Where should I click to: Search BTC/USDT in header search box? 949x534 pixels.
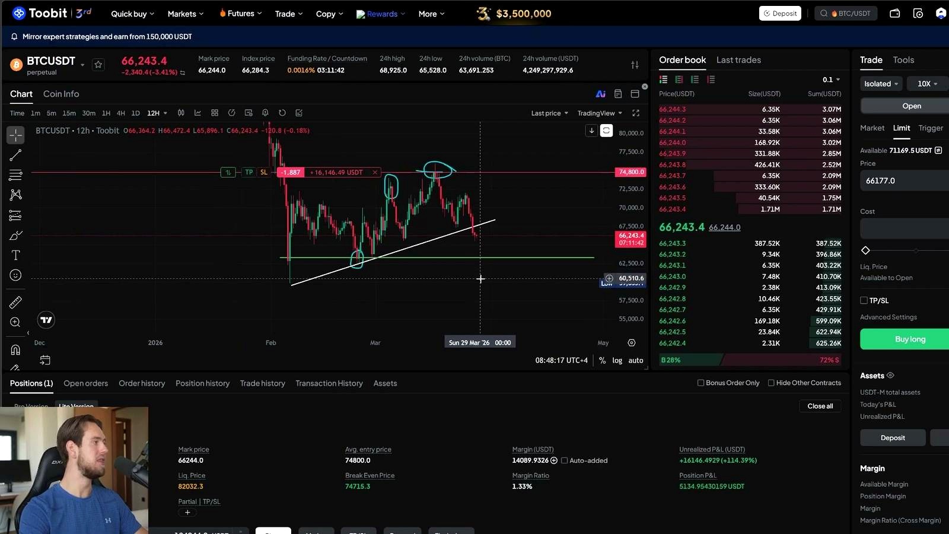pyautogui.click(x=846, y=13)
